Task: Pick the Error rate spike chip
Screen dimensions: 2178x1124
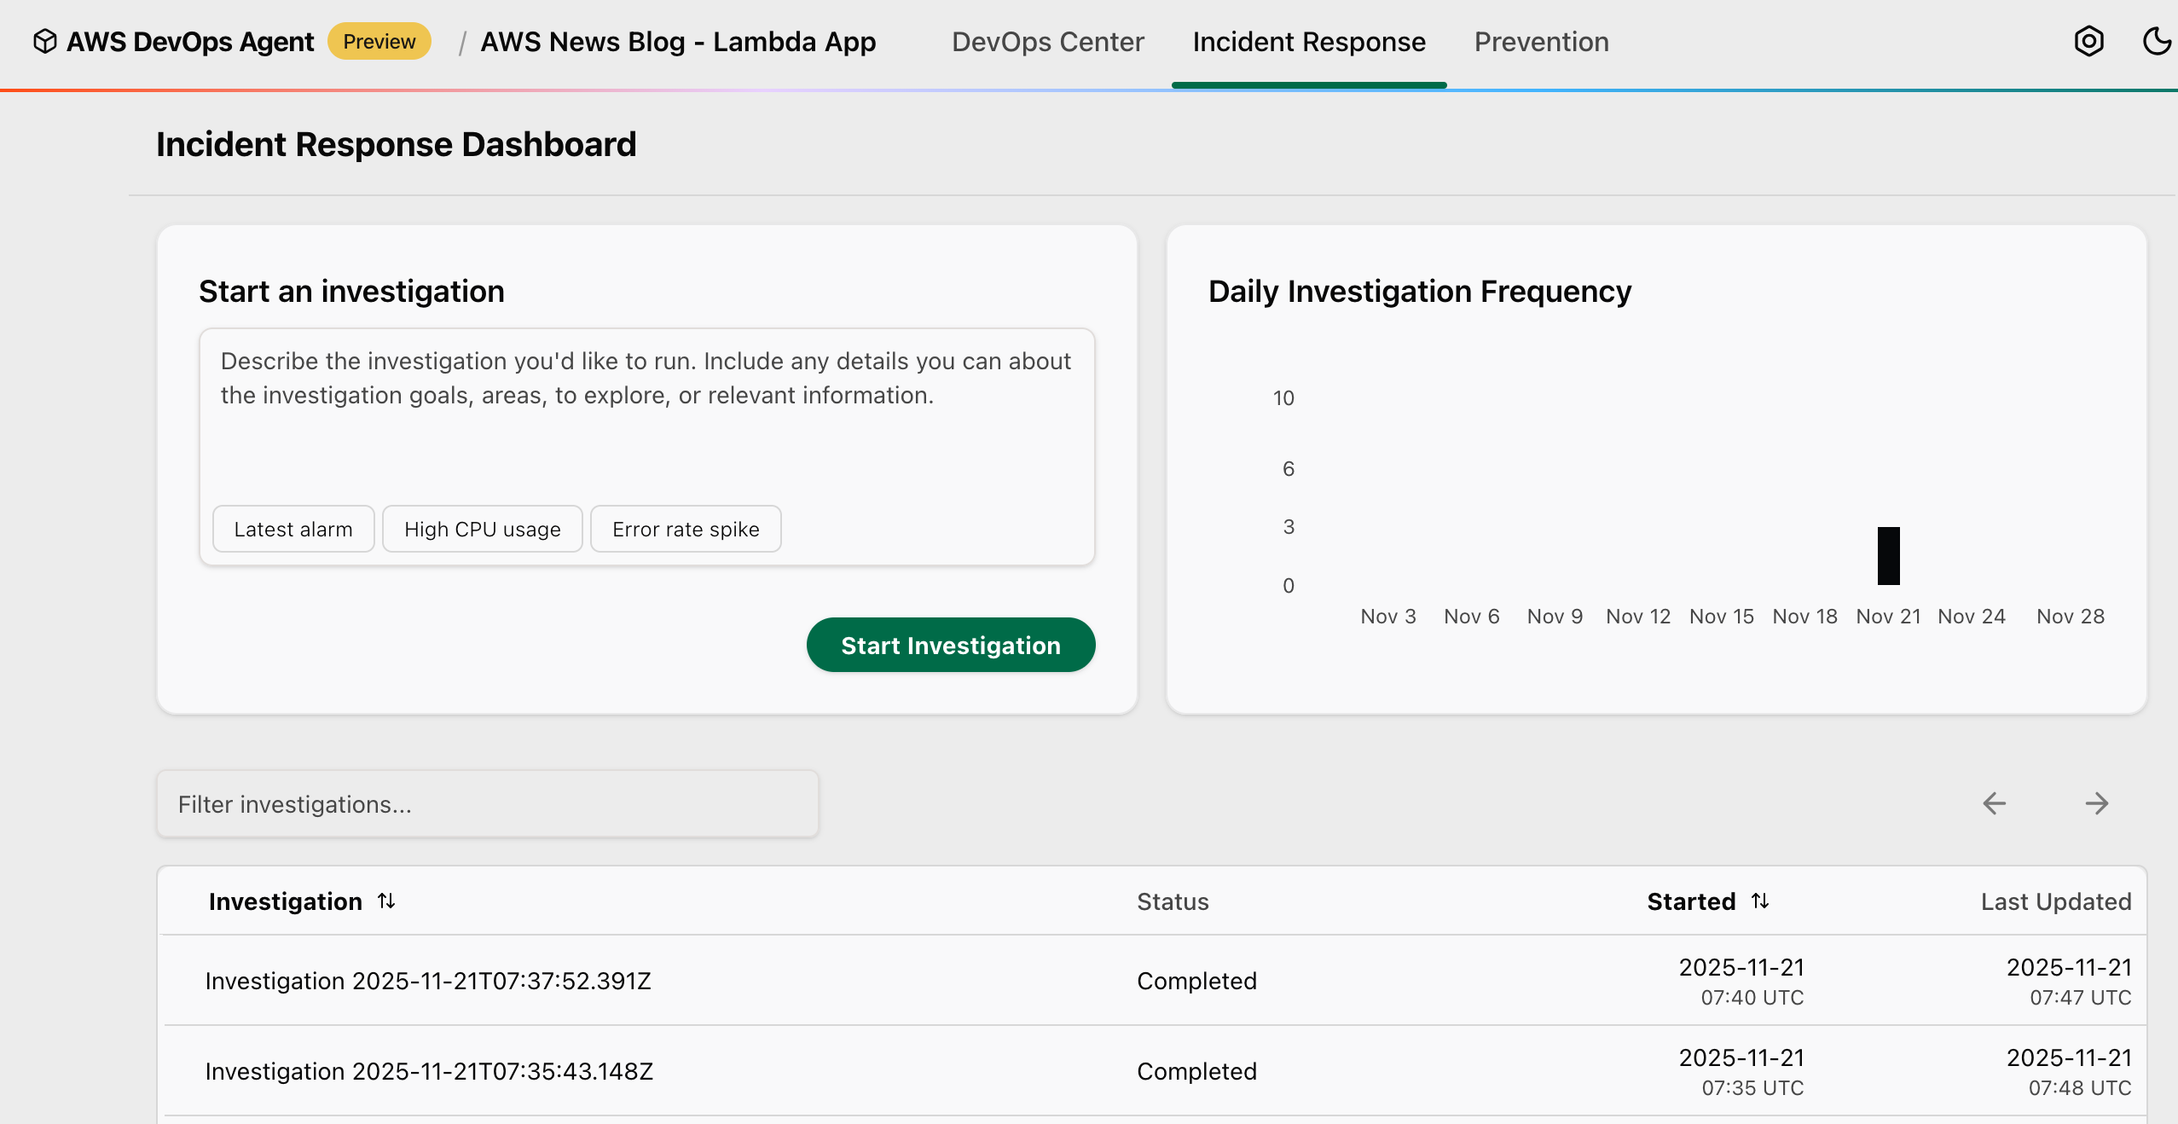Action: point(685,529)
